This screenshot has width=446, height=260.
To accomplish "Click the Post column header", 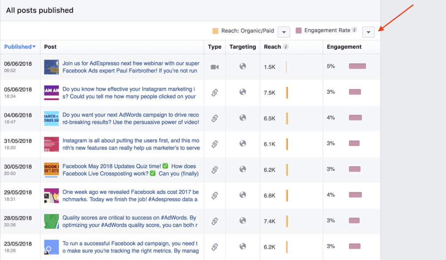I will click(51, 47).
